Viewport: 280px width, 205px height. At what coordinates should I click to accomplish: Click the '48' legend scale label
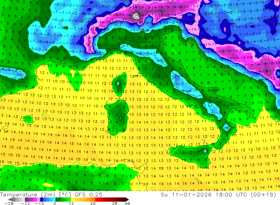point(127,204)
